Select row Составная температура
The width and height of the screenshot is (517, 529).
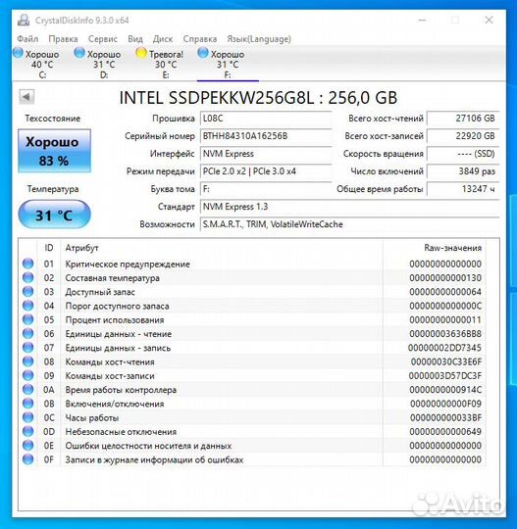[x=252, y=277]
